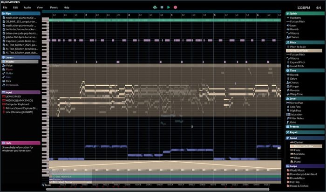The image size is (326, 192).
Task: Open the View menu
Action: click(x=40, y=7)
